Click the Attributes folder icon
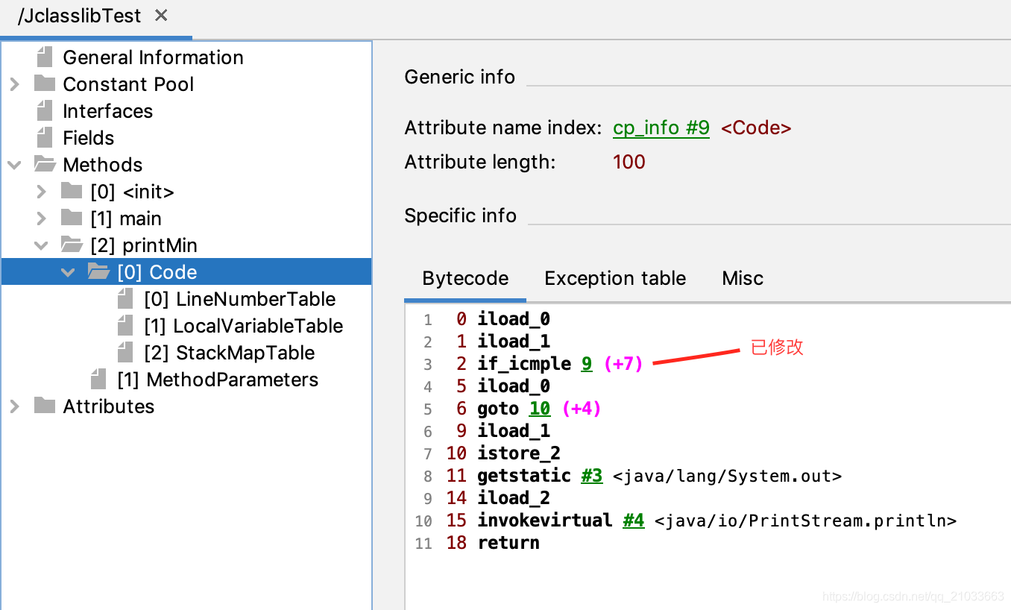Screen dimensions: 1011x610 (x=45, y=406)
